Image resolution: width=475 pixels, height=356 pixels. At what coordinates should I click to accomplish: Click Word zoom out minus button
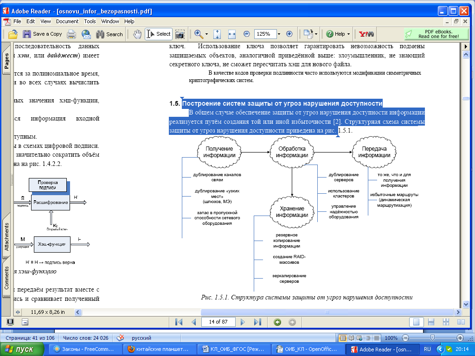click(x=405, y=338)
